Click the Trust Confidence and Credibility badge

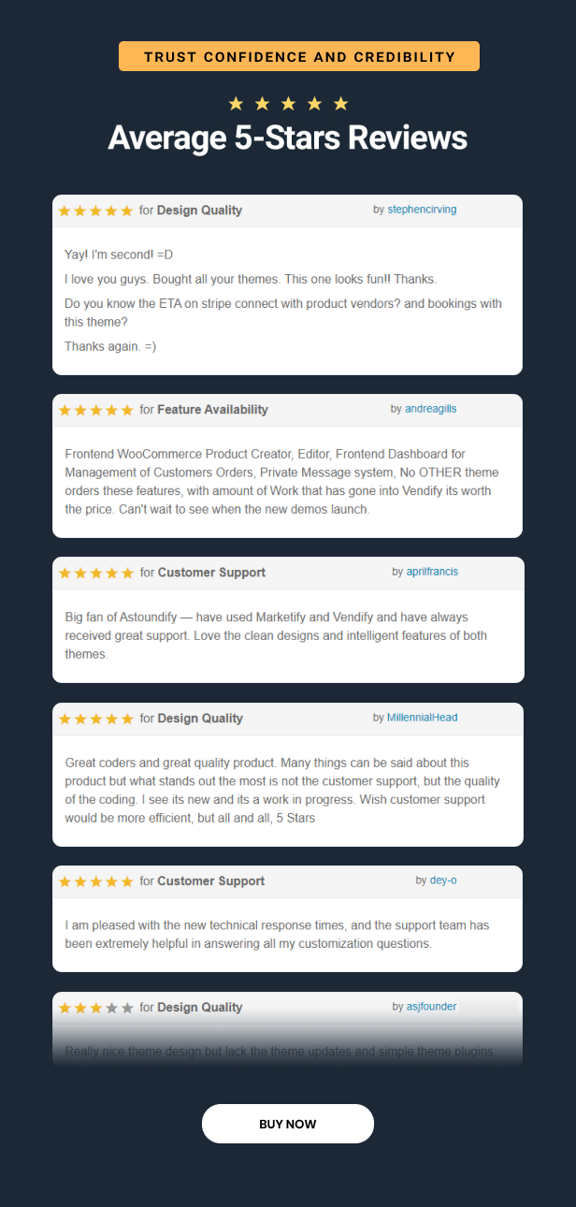click(299, 56)
